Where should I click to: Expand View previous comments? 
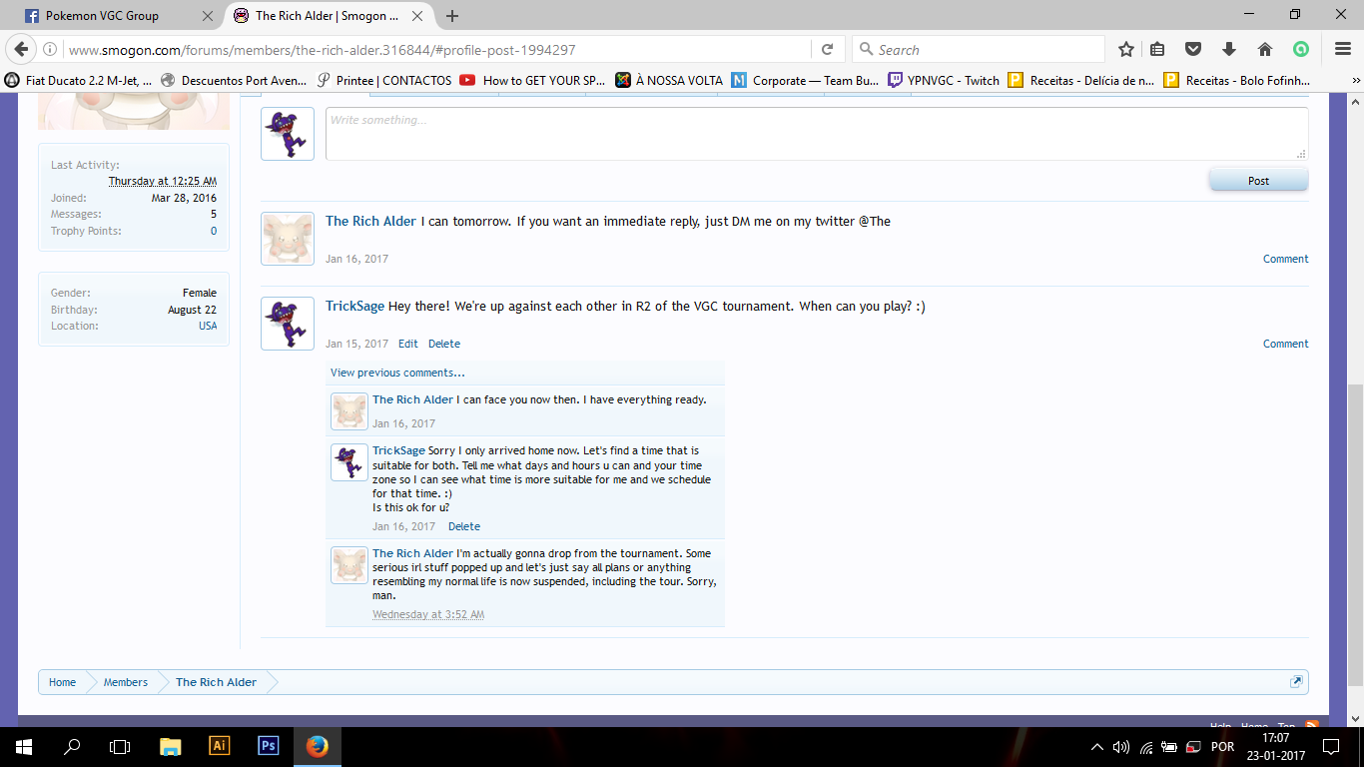[397, 373]
